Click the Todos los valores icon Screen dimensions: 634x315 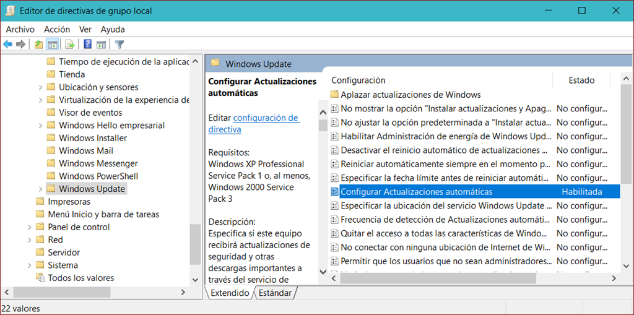pyautogui.click(x=40, y=278)
